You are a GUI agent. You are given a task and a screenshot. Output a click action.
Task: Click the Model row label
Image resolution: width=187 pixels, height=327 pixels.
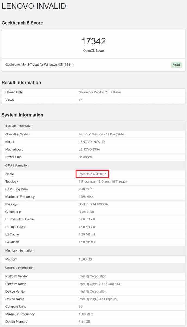(x=10, y=142)
